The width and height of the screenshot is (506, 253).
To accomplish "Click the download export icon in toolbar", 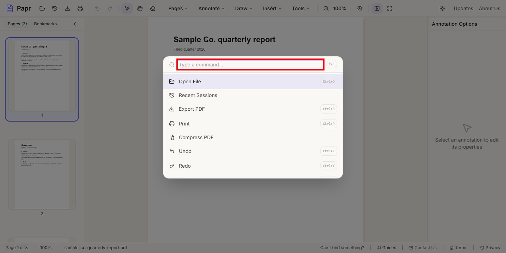I will pyautogui.click(x=67, y=8).
